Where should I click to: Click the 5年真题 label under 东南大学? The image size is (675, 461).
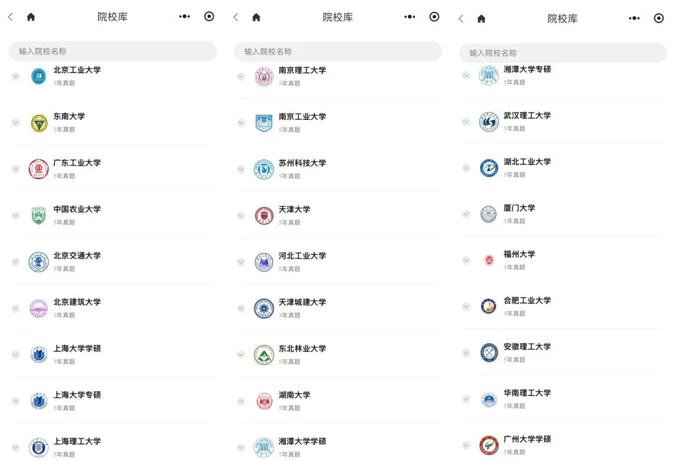[64, 129]
